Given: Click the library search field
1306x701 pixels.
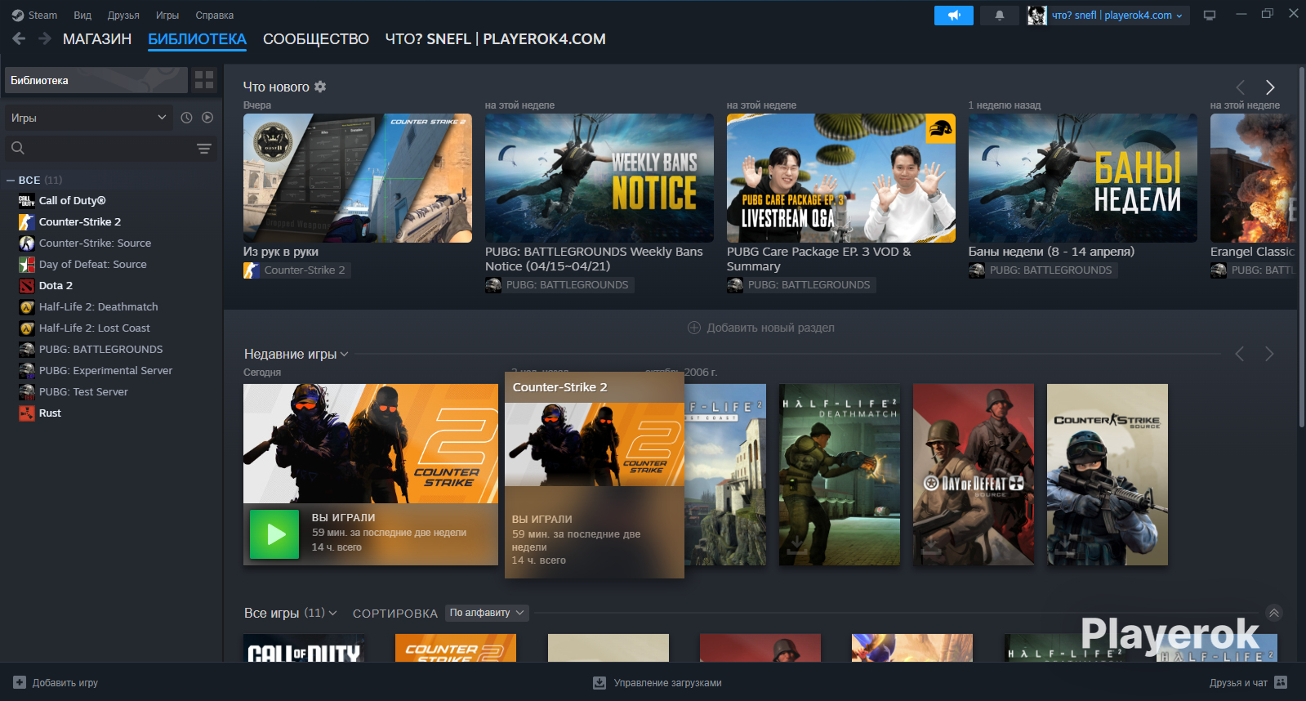Looking at the screenshot, I should tap(111, 148).
